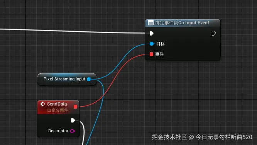Image resolution: width=257 pixels, height=145 pixels.
Task: Click the Pixel Streaming Input output pin
Action: pyautogui.click(x=89, y=79)
